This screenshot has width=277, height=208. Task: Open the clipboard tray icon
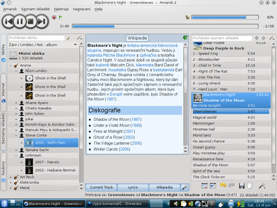[183, 204]
